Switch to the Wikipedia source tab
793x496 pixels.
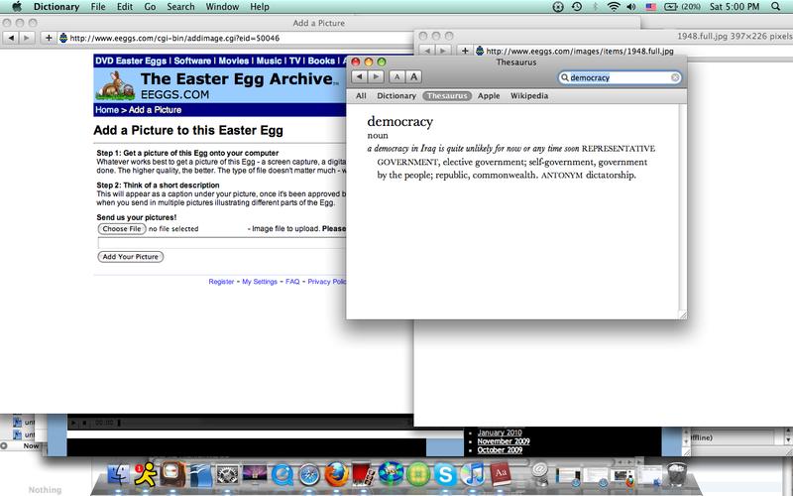(x=528, y=96)
